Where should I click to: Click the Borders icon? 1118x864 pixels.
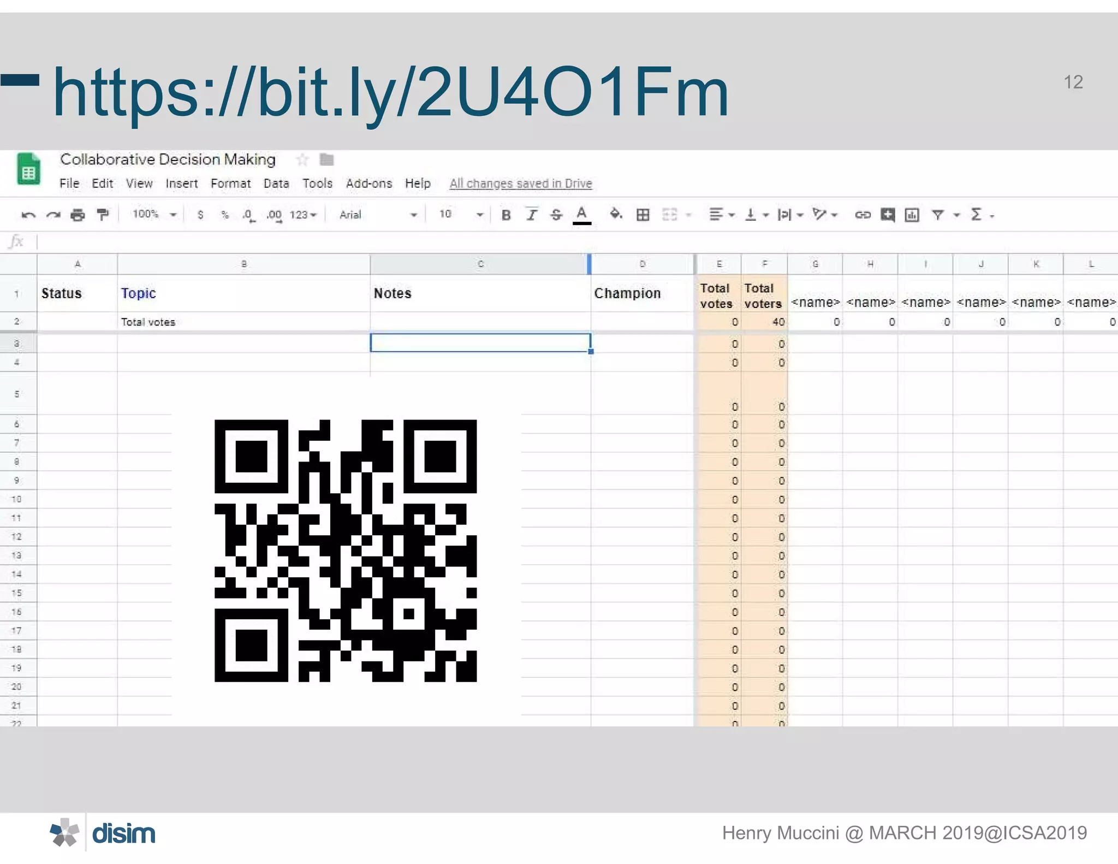[643, 215]
